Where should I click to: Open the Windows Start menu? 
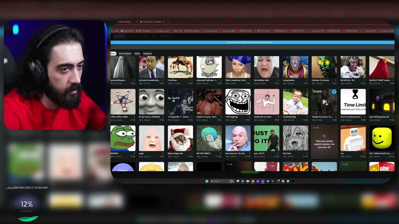(x=207, y=181)
